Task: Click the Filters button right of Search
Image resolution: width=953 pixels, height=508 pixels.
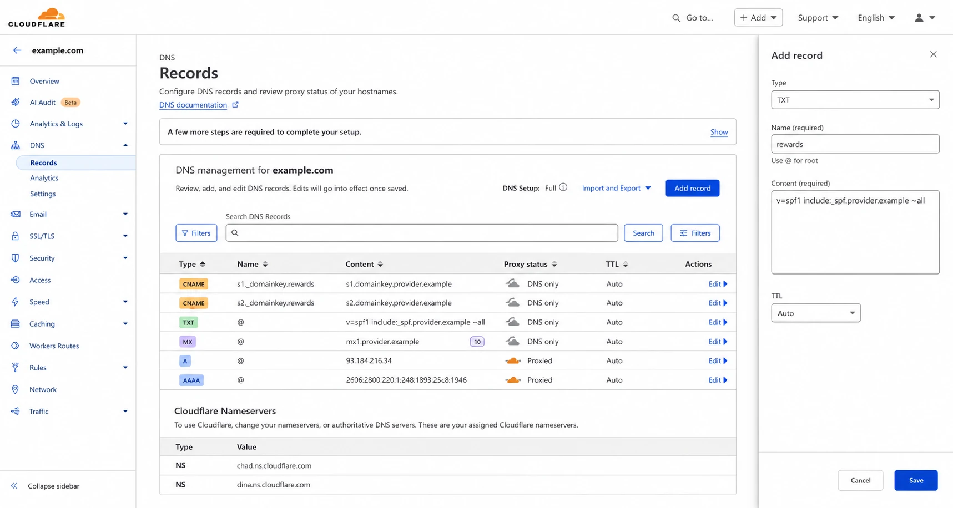Action: 695,233
